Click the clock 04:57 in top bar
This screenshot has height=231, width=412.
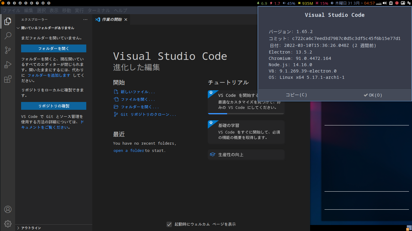pyautogui.click(x=369, y=3)
